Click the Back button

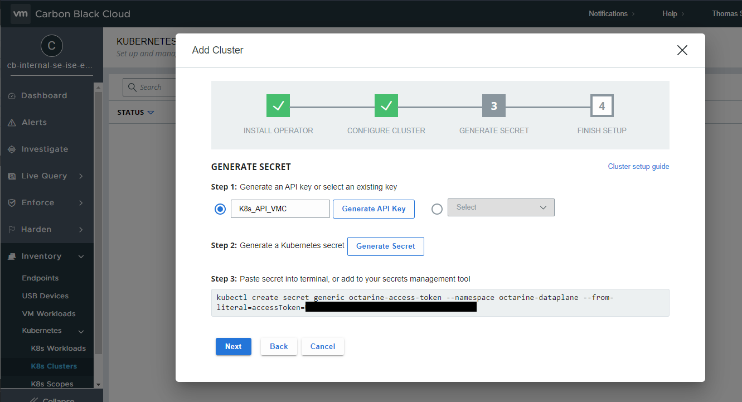click(x=279, y=346)
